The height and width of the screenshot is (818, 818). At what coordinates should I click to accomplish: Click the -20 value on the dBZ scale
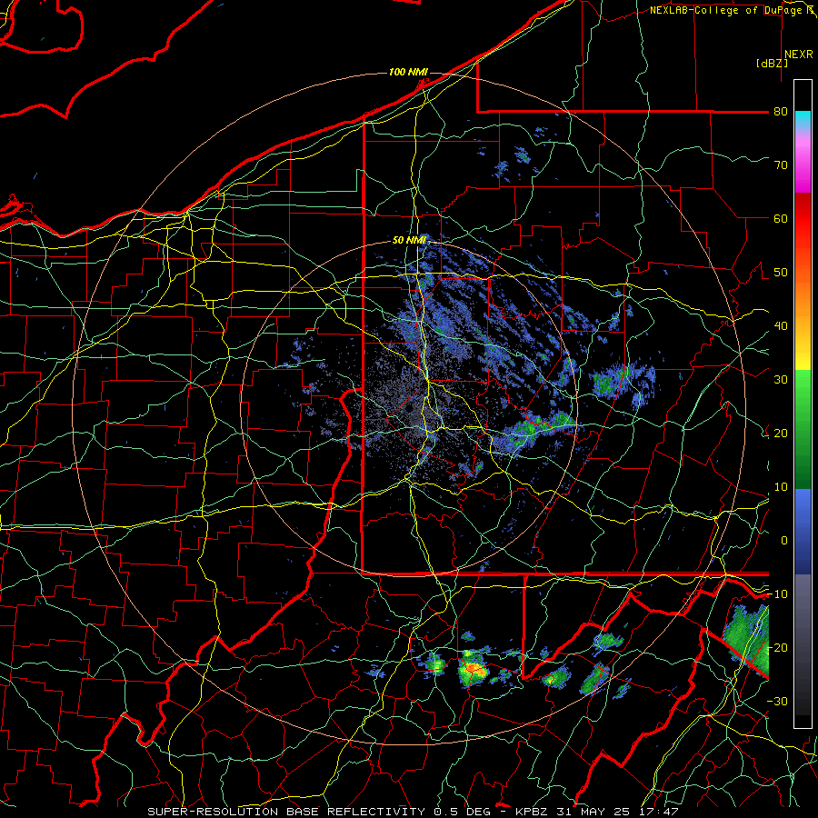click(x=777, y=647)
